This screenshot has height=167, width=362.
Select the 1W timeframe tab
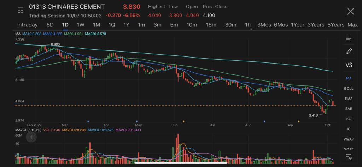(x=81, y=25)
